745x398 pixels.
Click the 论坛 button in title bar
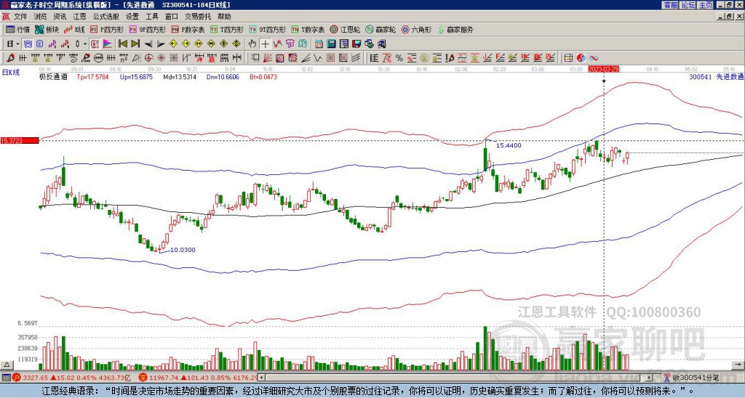tap(688, 5)
